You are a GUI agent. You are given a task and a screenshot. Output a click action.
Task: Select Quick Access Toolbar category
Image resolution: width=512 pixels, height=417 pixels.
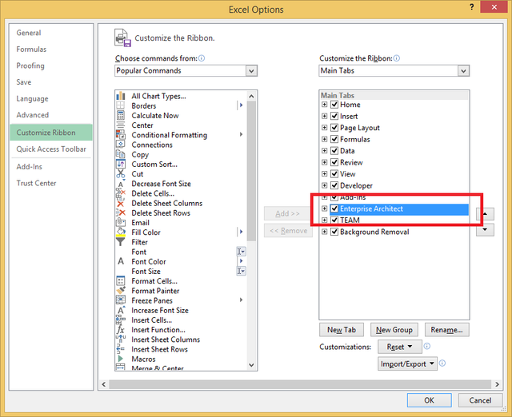51,149
